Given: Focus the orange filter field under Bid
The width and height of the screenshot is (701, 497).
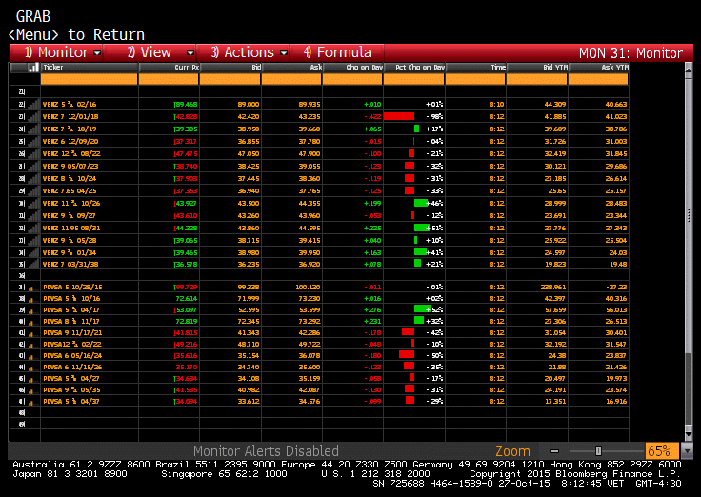Looking at the screenshot, I should 230,79.
